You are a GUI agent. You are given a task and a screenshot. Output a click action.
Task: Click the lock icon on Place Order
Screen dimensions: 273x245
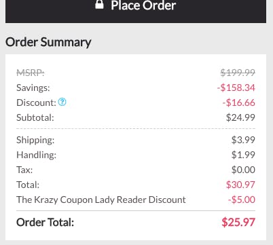coord(99,5)
